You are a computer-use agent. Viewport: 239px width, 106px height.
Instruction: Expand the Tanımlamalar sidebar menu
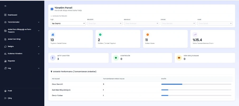pyautogui.click(x=22, y=22)
